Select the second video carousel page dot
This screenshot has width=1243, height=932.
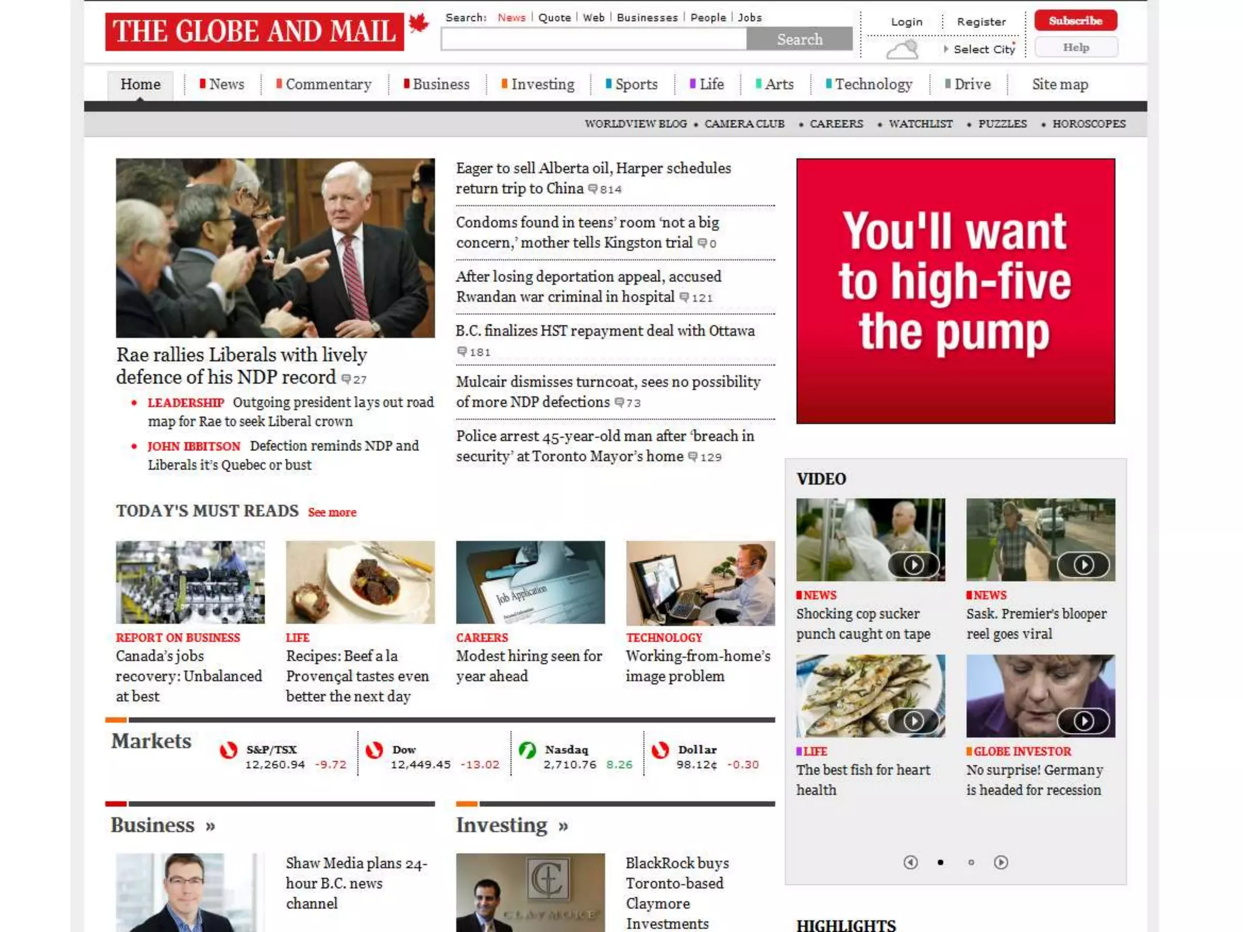tap(971, 862)
